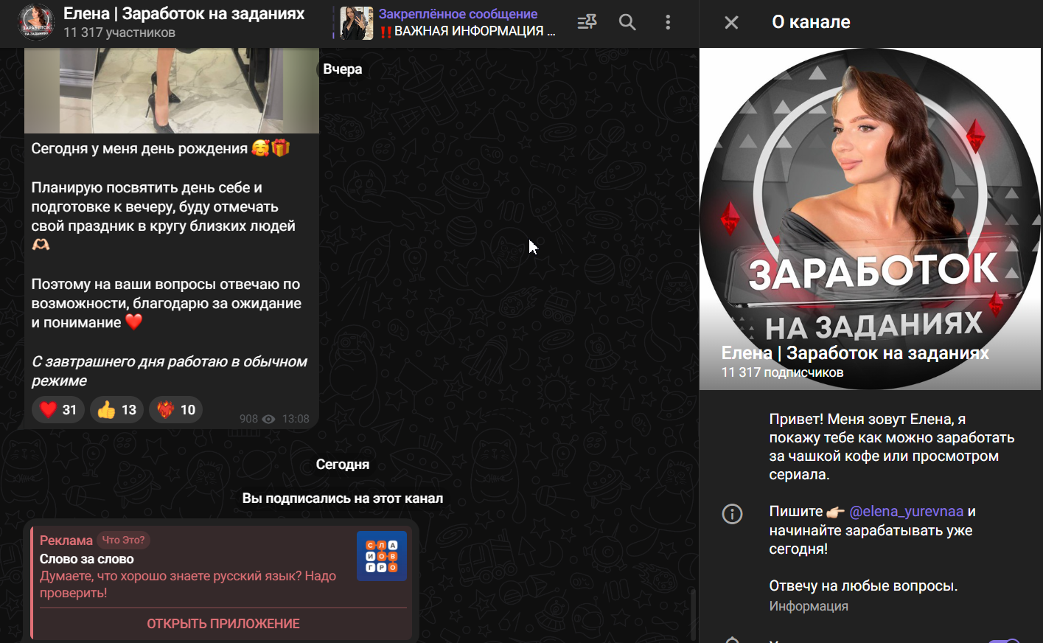This screenshot has height=643, width=1043.
Task: Click the channel title 'Елена | Заработок на заданиях' in header
Action: tap(184, 14)
